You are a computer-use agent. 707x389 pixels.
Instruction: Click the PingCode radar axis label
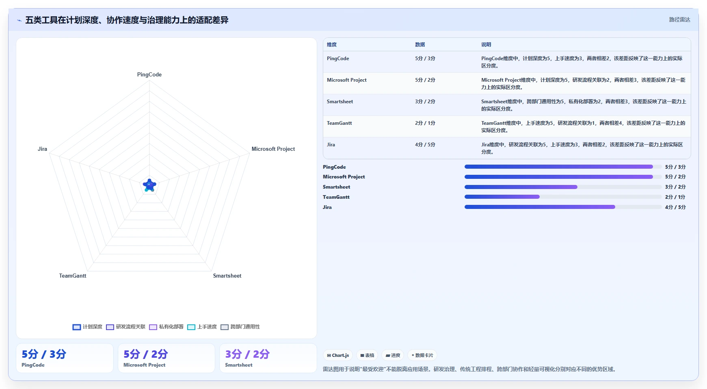149,74
